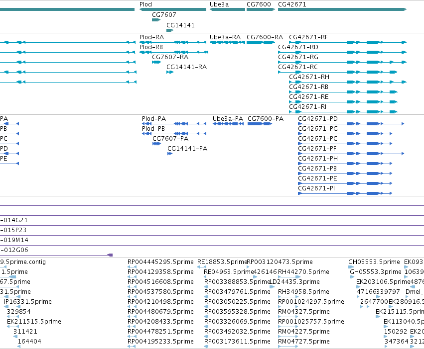Open EST RP003479761.5prime
424x349 pixels.
206,297
